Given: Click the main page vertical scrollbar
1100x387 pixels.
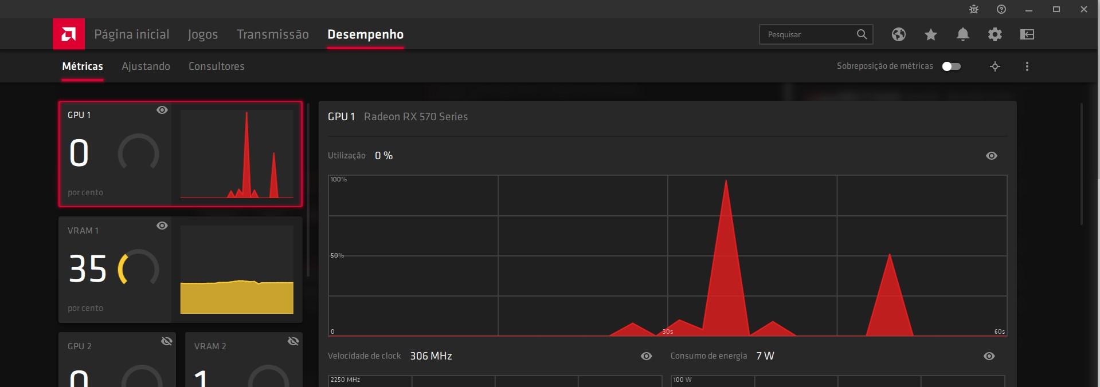Looking at the screenshot, I should click(1082, 164).
